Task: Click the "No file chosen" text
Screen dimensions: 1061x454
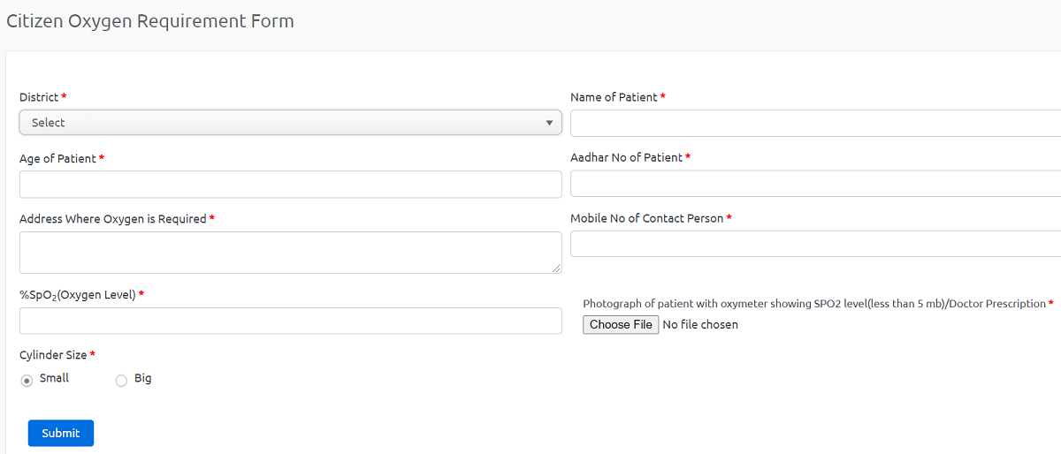Action: pyautogui.click(x=700, y=325)
